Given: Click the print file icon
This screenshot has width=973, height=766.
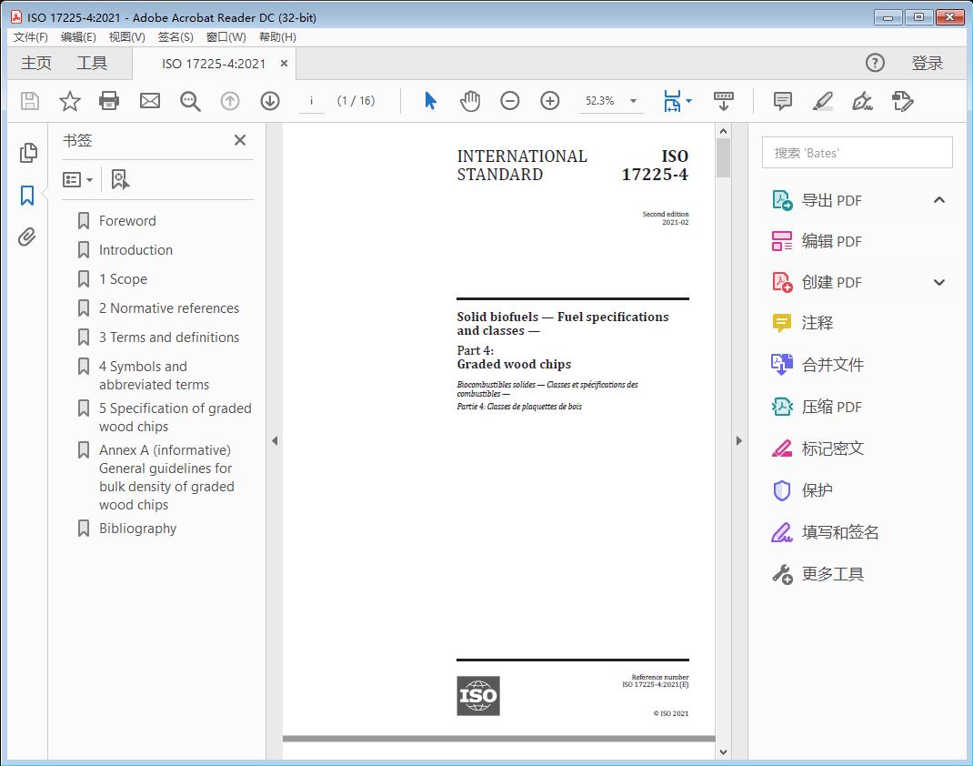Looking at the screenshot, I should [x=109, y=101].
